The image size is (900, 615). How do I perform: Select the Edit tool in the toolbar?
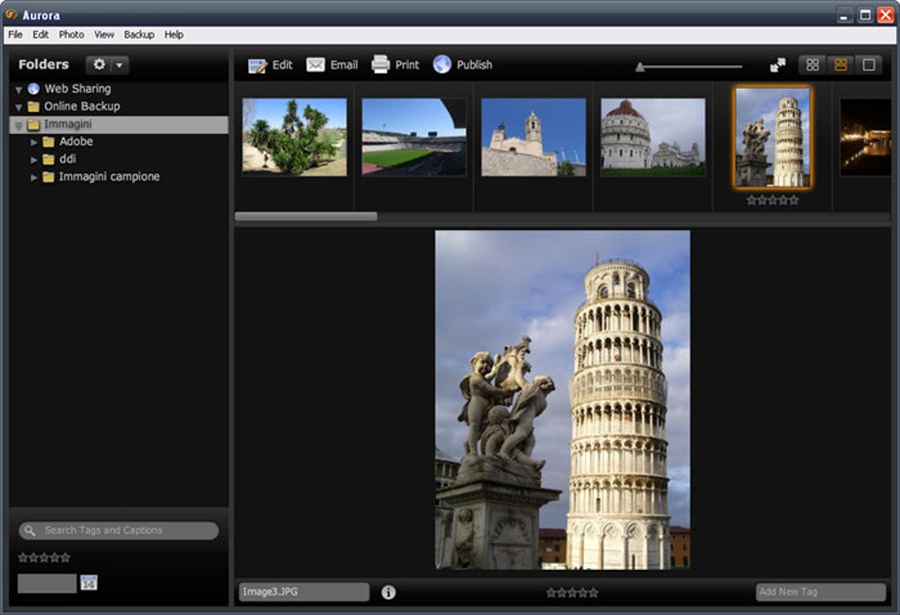coord(271,64)
